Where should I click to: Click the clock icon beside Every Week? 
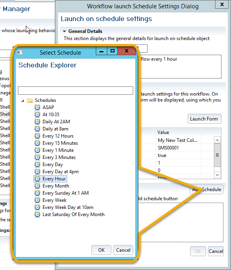[x=37, y=200]
